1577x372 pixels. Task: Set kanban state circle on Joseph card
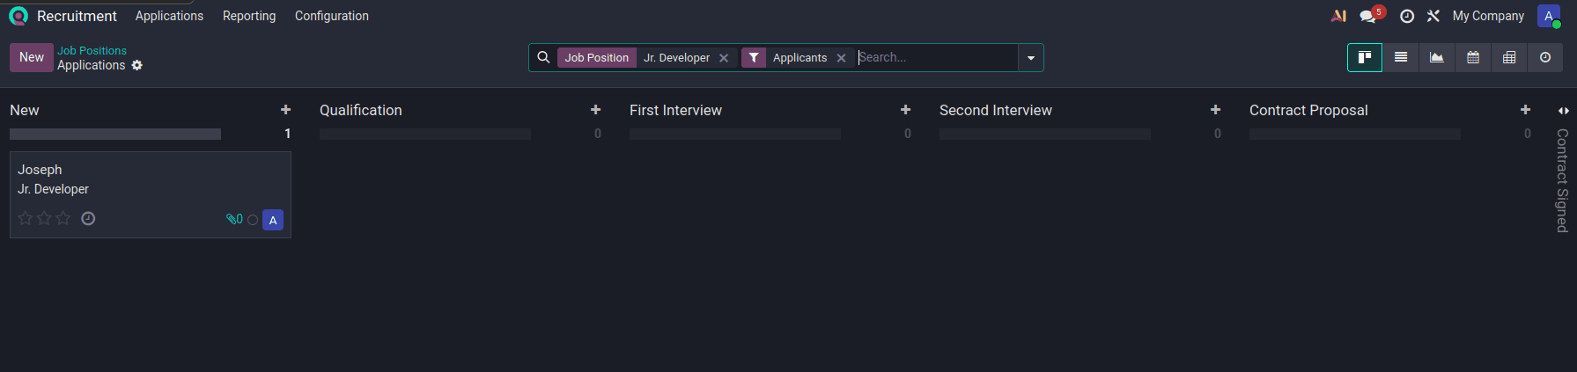(253, 220)
